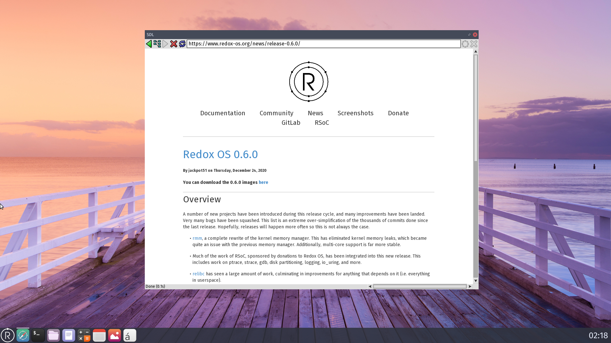The height and width of the screenshot is (343, 611).
Task: Select the Documentation navigation menu item
Action: (222, 113)
